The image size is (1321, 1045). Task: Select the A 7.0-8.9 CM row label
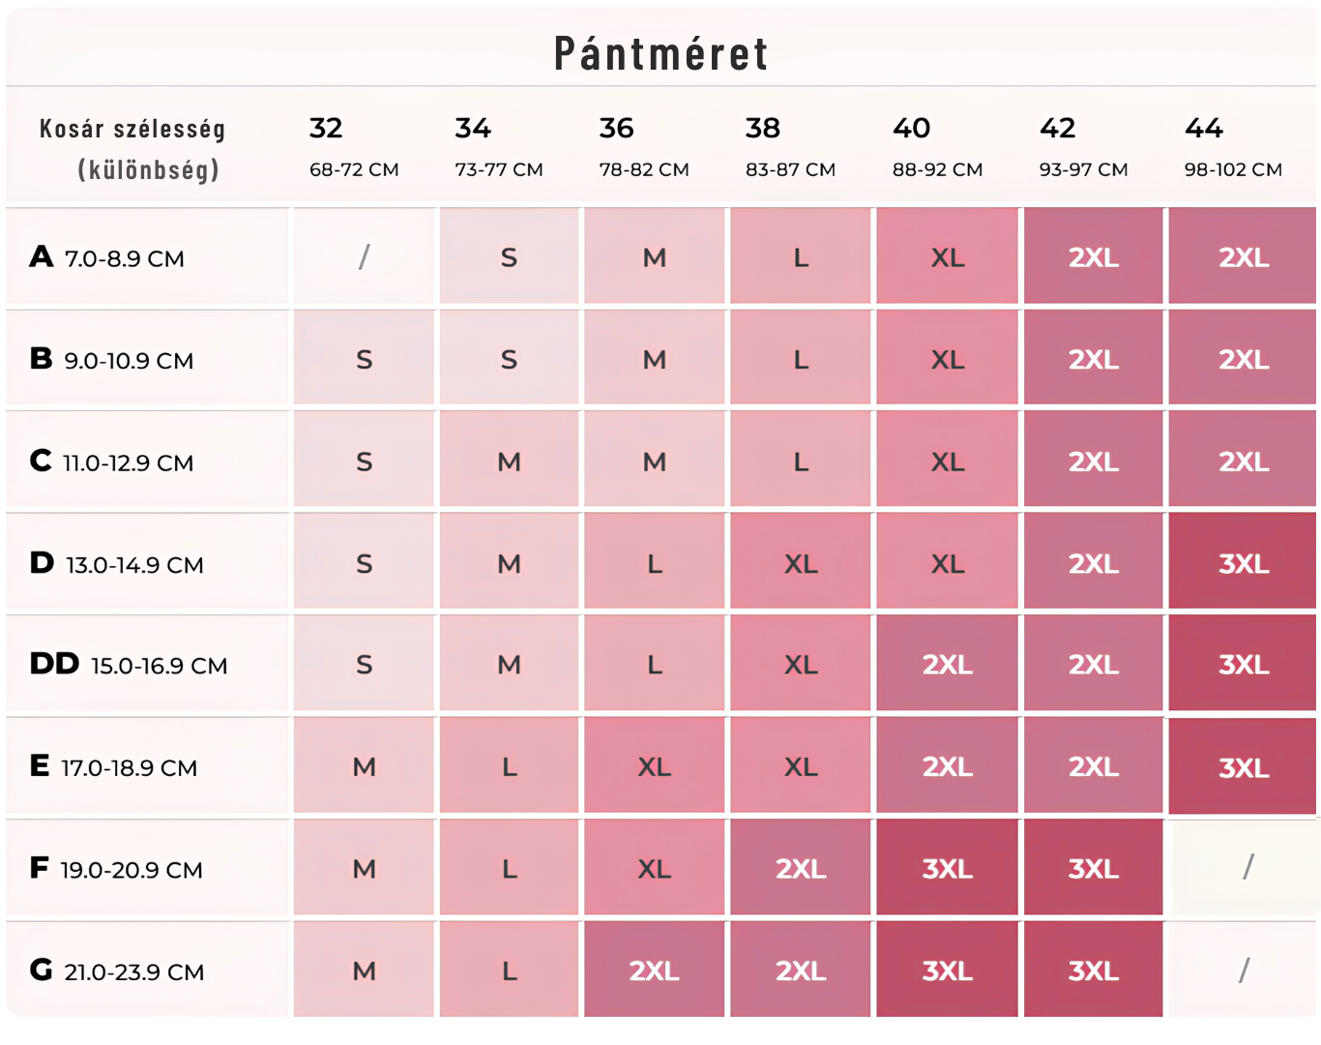(x=106, y=257)
